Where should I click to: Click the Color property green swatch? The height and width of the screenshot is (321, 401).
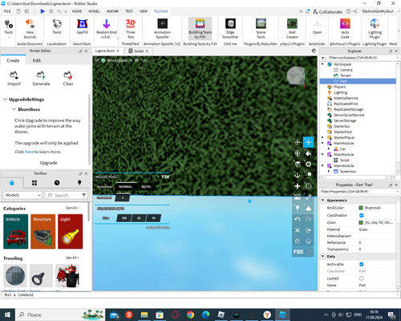point(361,222)
